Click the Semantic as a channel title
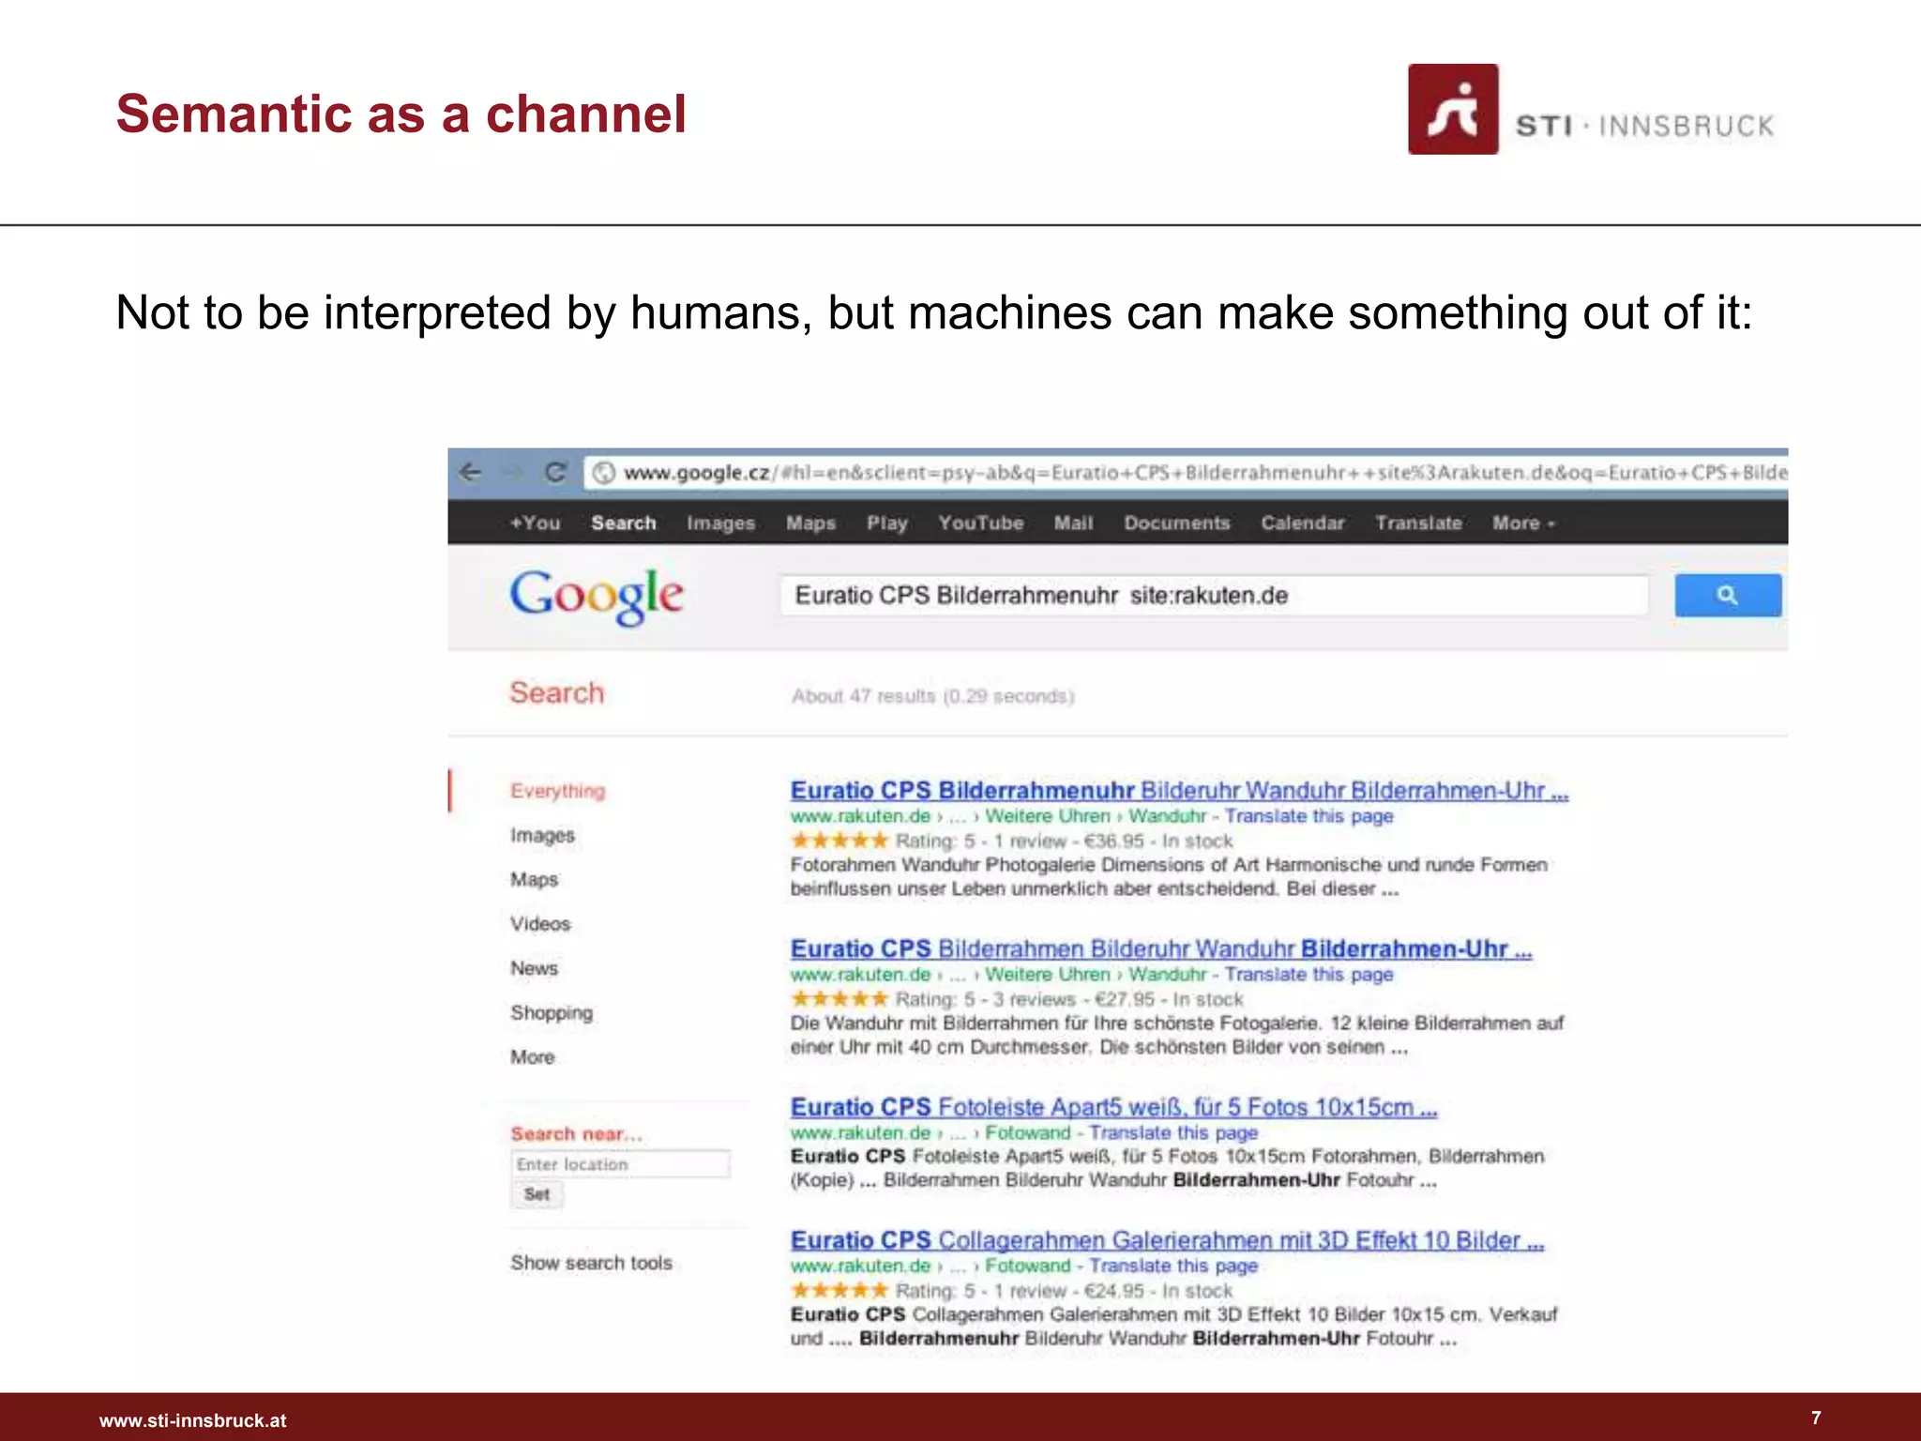The width and height of the screenshot is (1921, 1441). coord(401,114)
